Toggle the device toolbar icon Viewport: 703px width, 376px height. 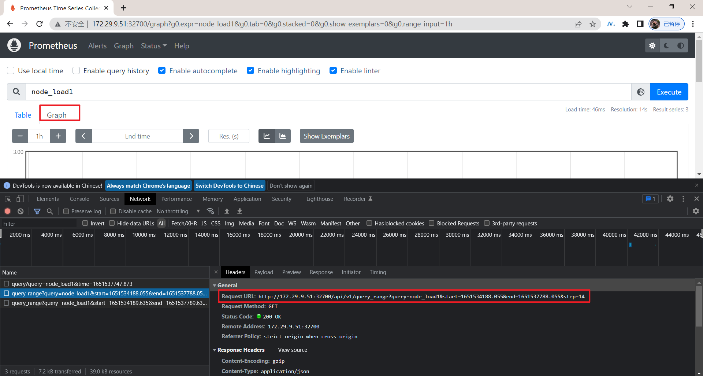20,199
